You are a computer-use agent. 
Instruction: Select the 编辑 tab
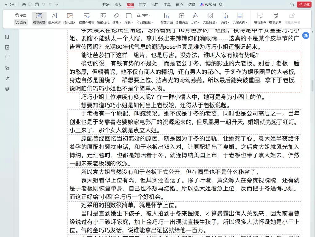[130, 5]
